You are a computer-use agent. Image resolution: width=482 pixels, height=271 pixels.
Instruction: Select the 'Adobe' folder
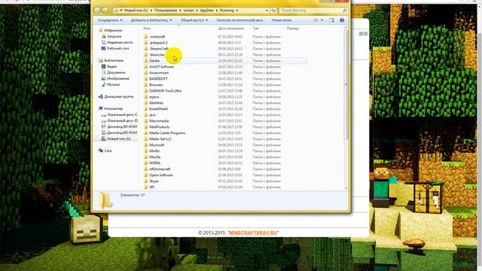[x=154, y=61]
